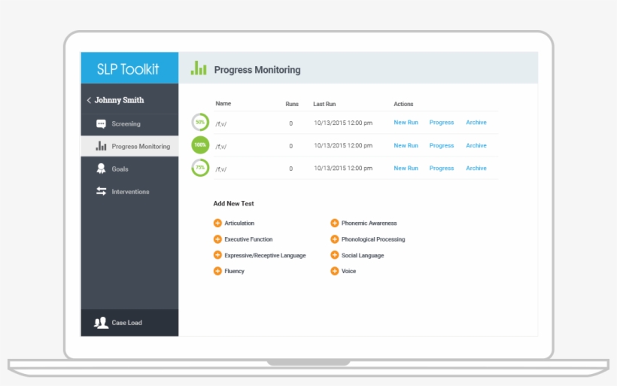Click the plus icon beside Expressive/Receptive Language
This screenshot has width=617, height=386.
(x=217, y=255)
